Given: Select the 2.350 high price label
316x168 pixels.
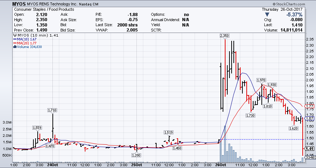Looking at the screenshot, I should [x=225, y=36].
